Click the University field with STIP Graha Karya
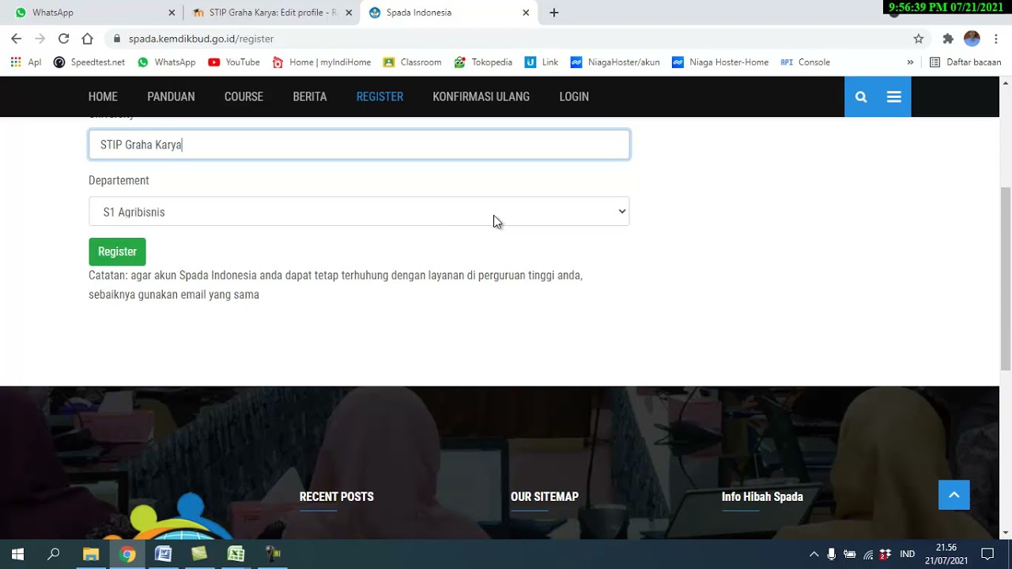The image size is (1012, 569). 359,145
